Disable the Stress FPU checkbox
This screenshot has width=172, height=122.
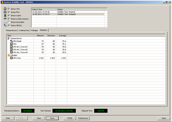pyautogui.click(x=9, y=12)
